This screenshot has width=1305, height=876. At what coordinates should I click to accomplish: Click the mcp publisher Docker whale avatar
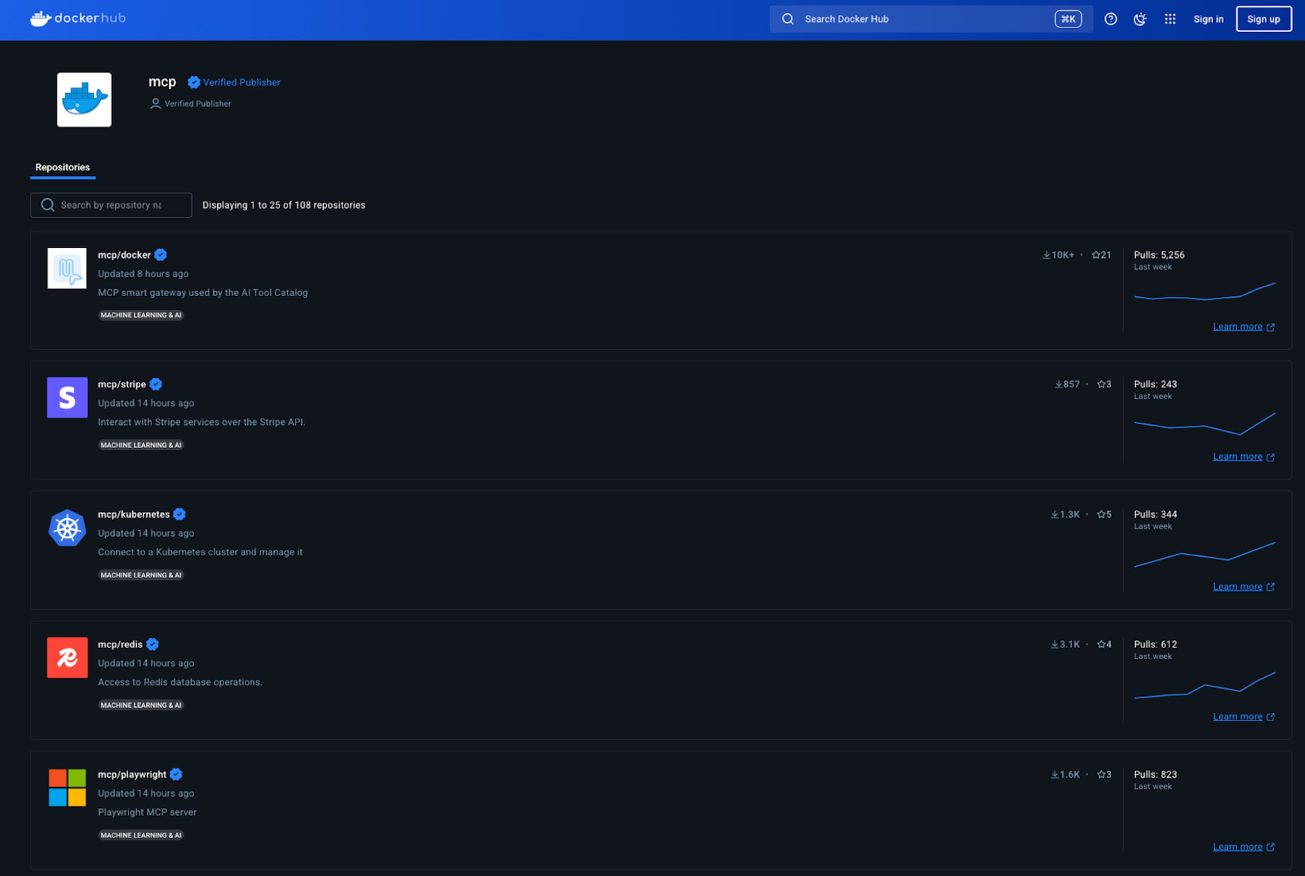84,99
